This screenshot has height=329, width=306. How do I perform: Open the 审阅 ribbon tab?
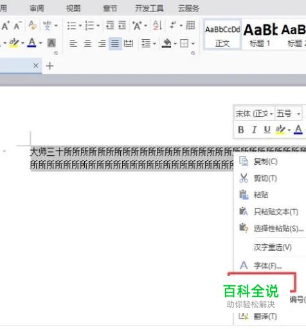tap(37, 8)
